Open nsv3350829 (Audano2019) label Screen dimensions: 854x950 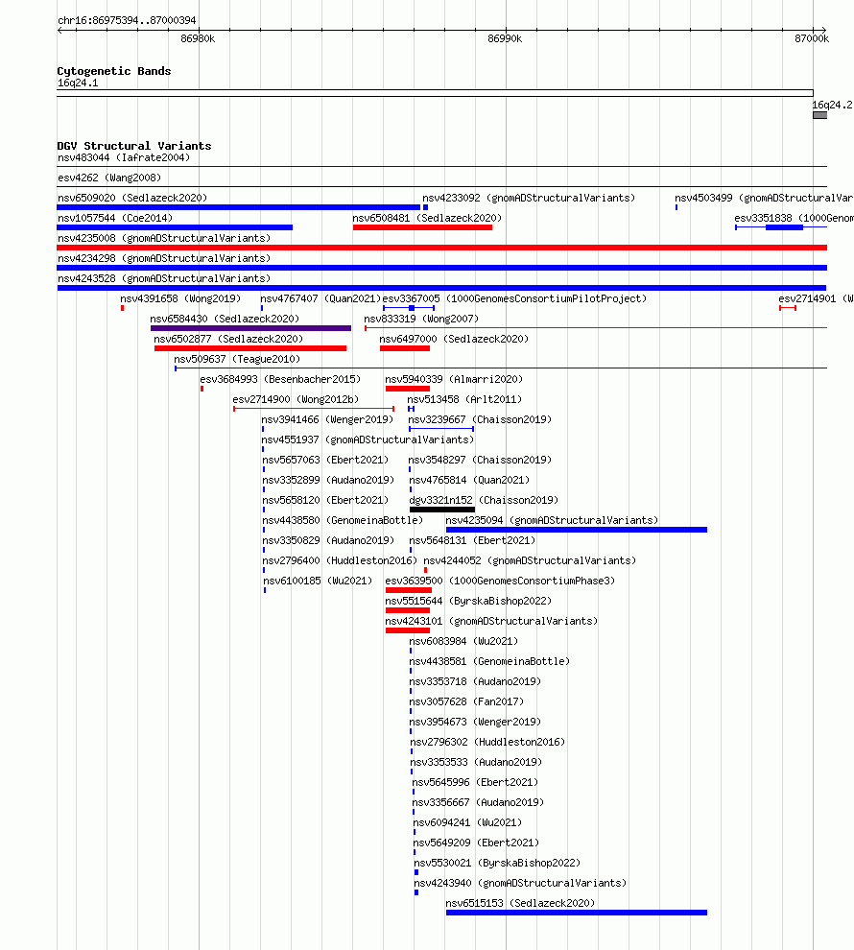327,540
